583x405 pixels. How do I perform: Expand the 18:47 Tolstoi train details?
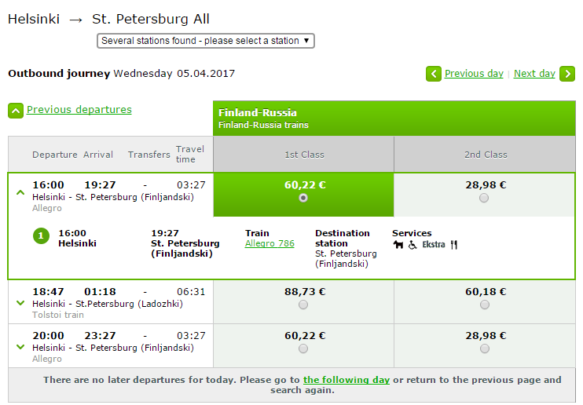tap(20, 303)
